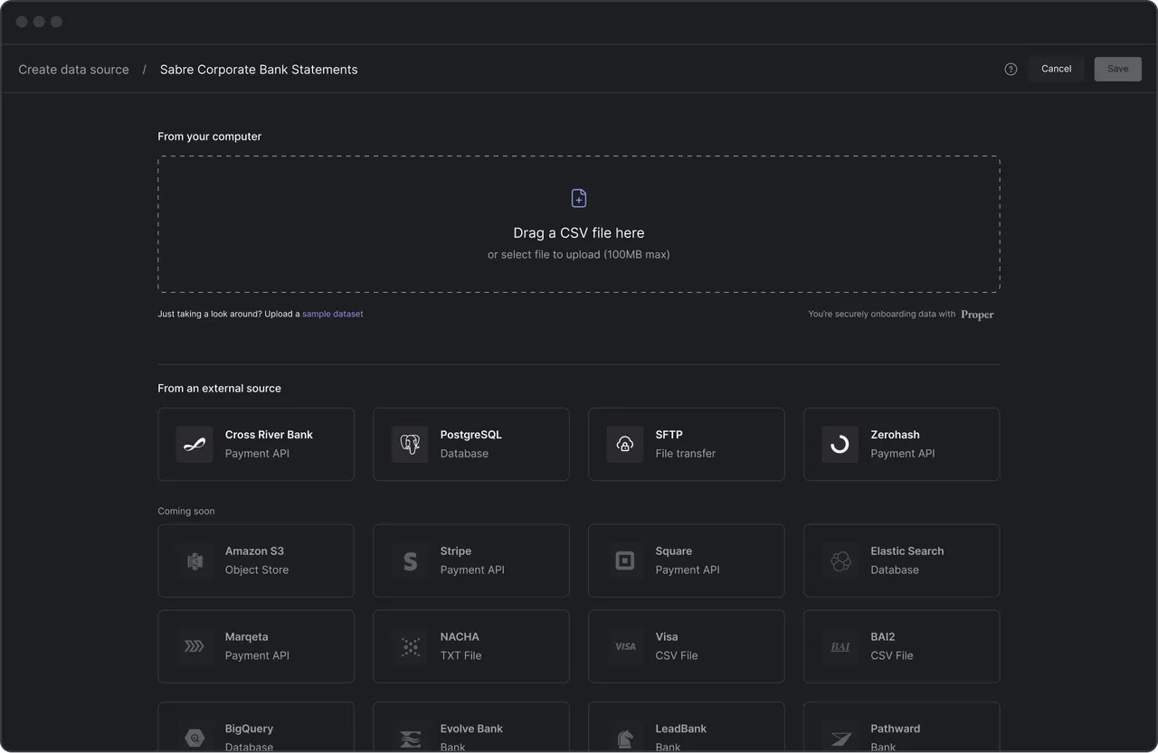Click the Visa logo icon
Image resolution: width=1158 pixels, height=753 pixels.
pyautogui.click(x=625, y=646)
